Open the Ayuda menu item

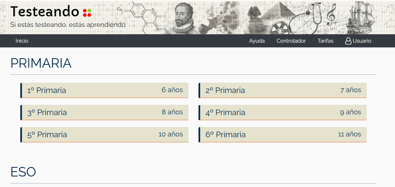(257, 41)
